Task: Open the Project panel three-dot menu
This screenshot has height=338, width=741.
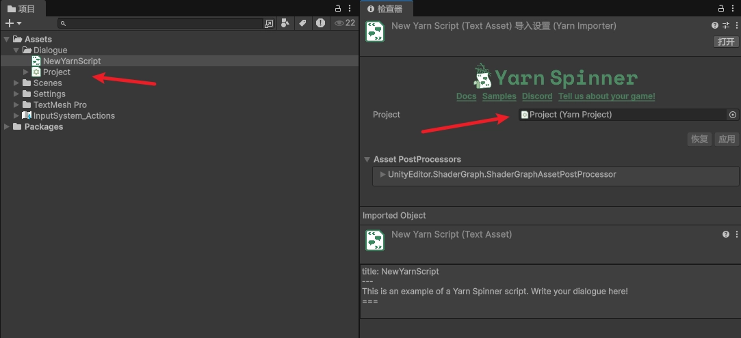Action: pos(350,8)
